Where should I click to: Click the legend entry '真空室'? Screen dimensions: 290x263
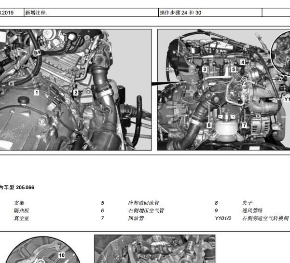point(21,219)
